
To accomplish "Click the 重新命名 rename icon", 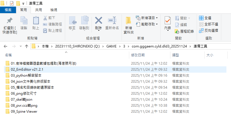I will (112, 21).
